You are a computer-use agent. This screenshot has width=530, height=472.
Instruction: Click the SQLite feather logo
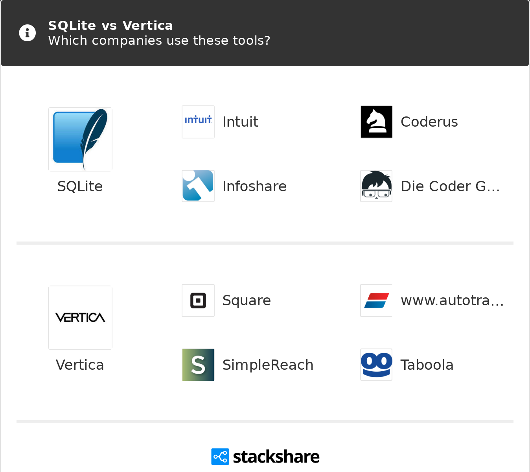coord(80,139)
